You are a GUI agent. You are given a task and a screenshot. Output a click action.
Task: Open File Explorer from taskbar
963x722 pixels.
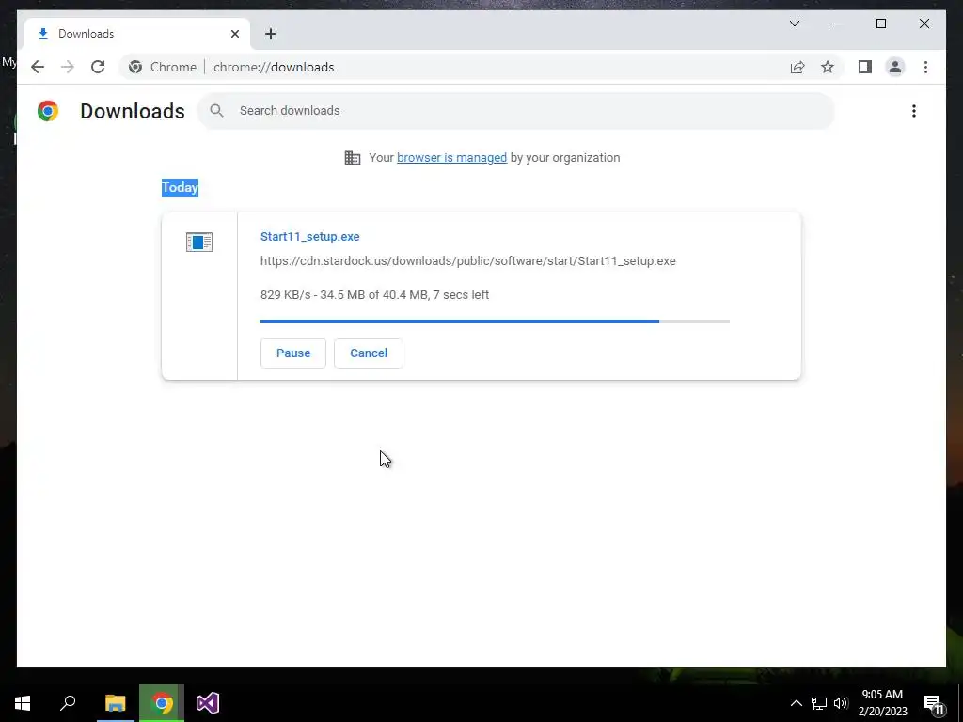[115, 703]
